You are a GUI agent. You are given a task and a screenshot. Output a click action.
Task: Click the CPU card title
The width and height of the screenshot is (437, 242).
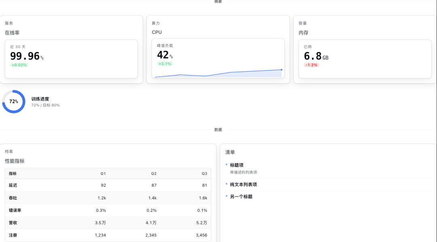(x=157, y=32)
